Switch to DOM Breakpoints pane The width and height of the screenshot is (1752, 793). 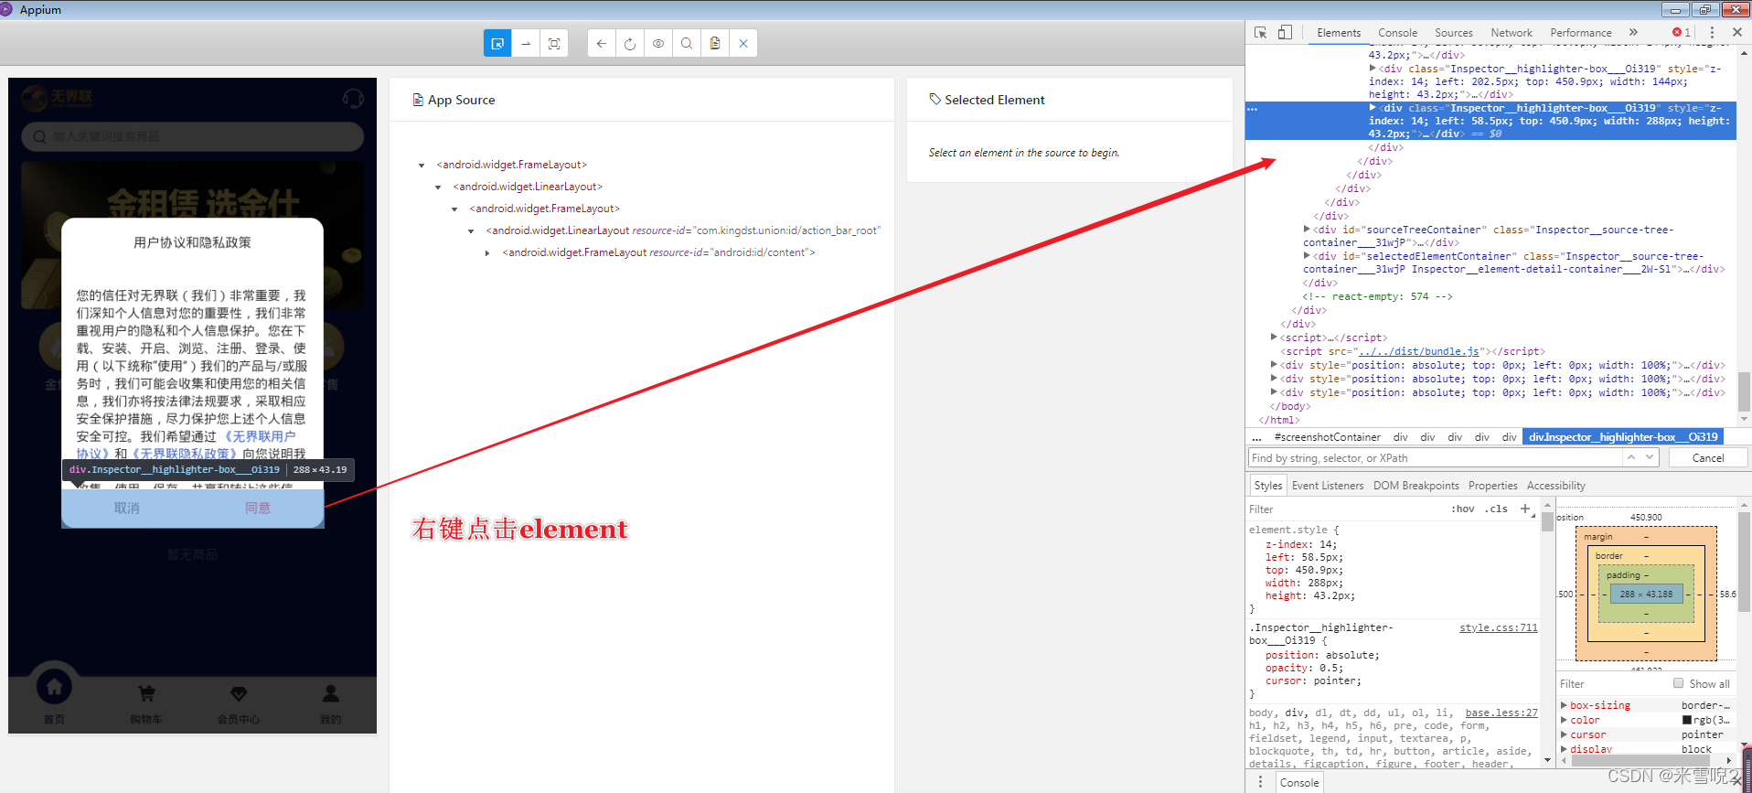[1416, 486]
